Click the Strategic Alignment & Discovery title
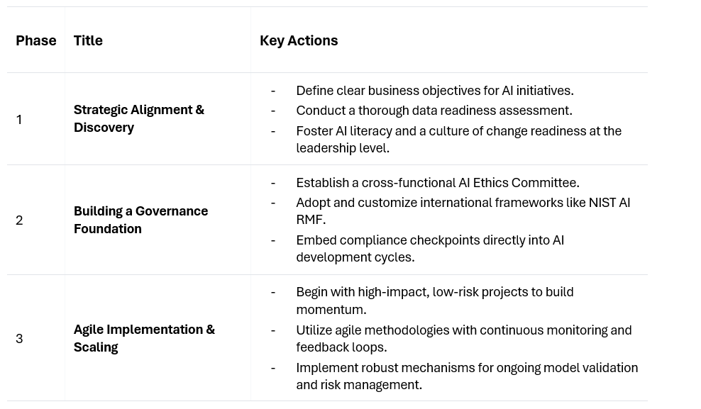Image resolution: width=701 pixels, height=409 pixels. pyautogui.click(x=138, y=118)
